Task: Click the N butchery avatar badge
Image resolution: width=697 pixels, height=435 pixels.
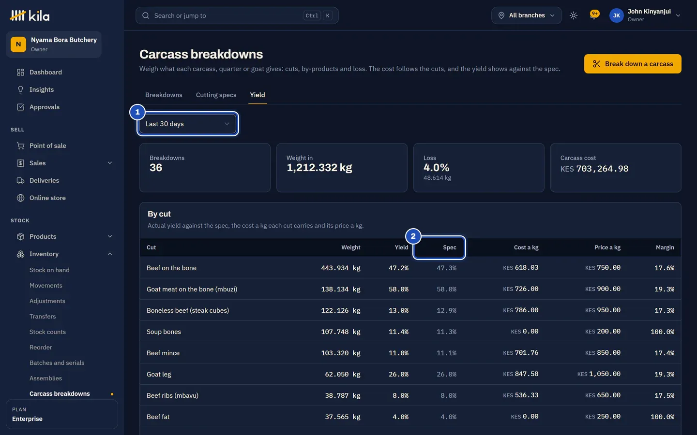Action: coord(18,44)
